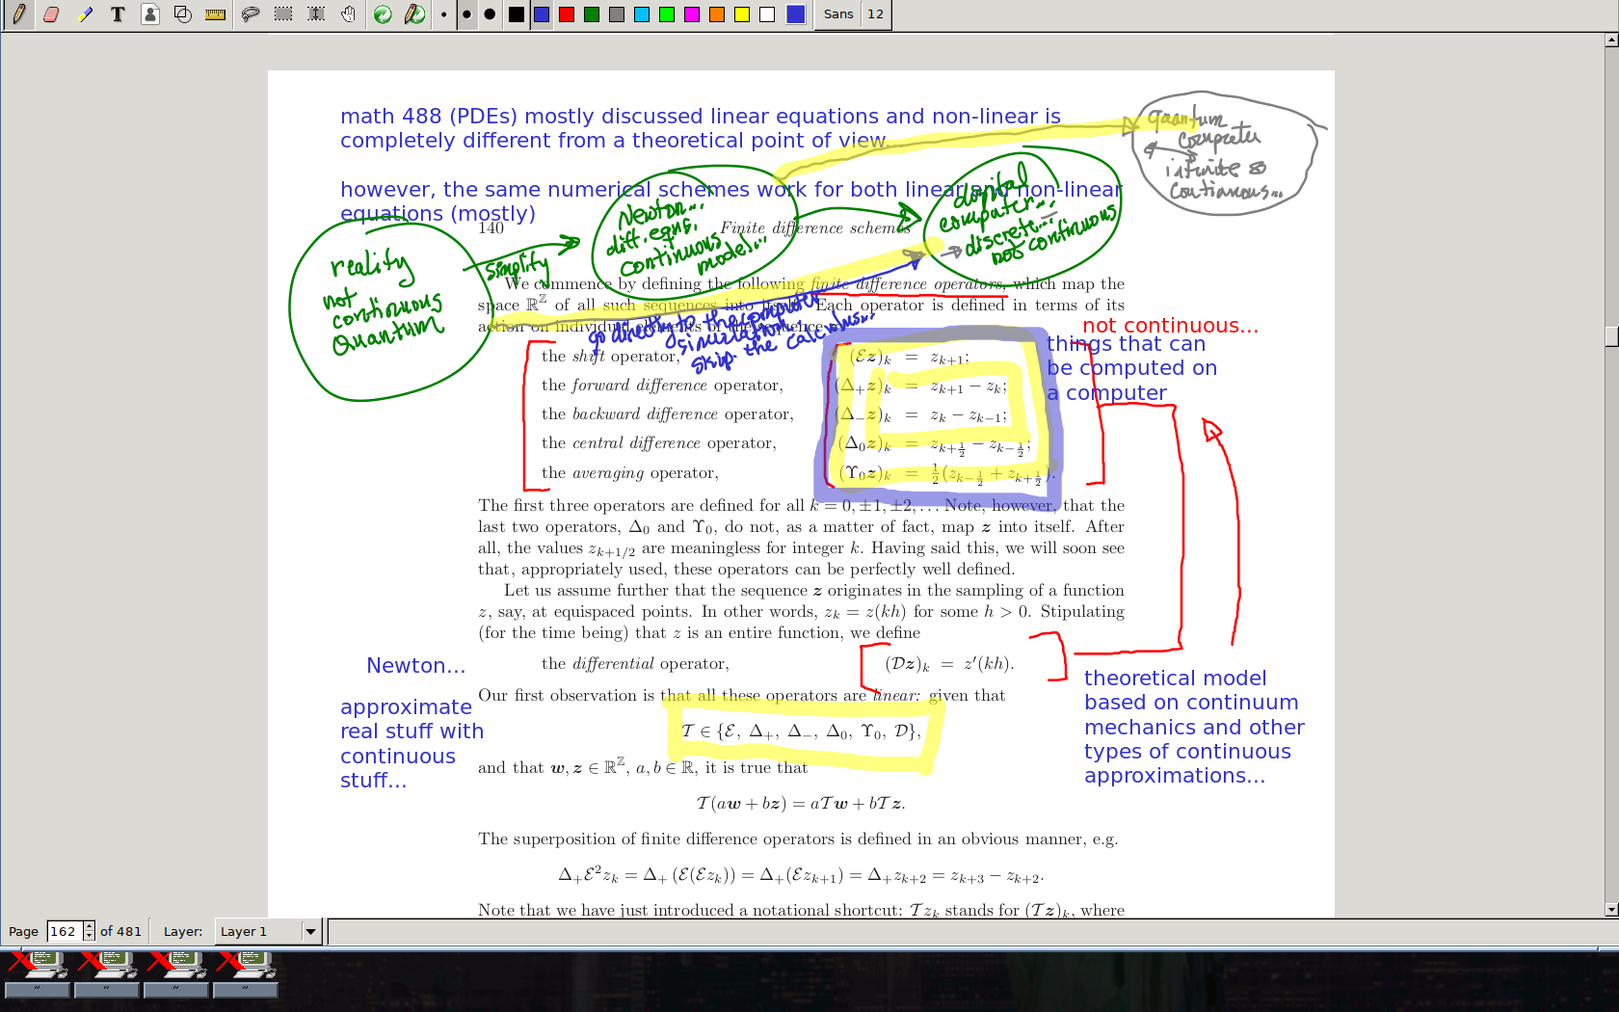This screenshot has height=1012, width=1619.
Task: Toggle the Shape Recognizer
Action: tap(183, 14)
